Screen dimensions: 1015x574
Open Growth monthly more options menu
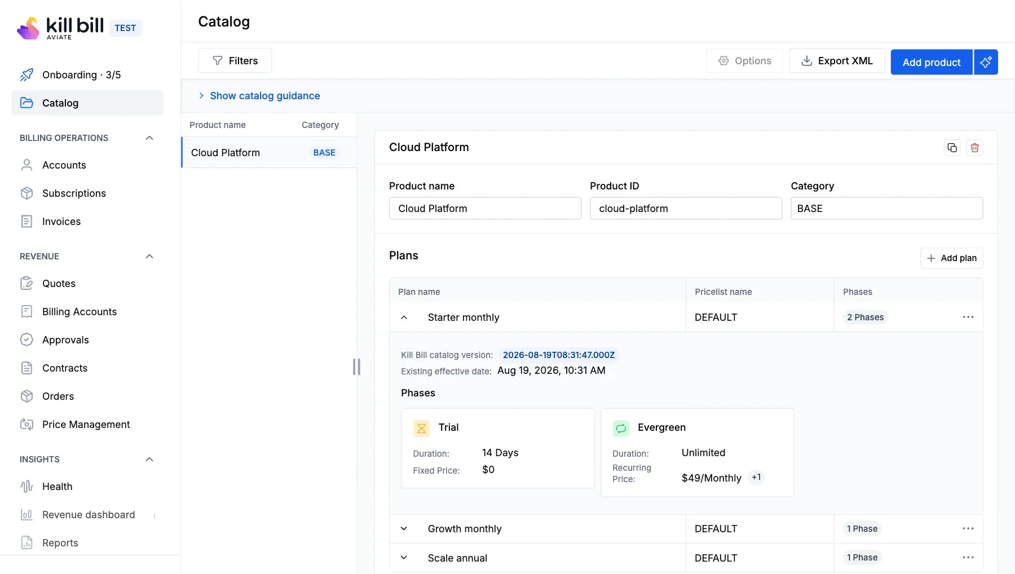[968, 529]
